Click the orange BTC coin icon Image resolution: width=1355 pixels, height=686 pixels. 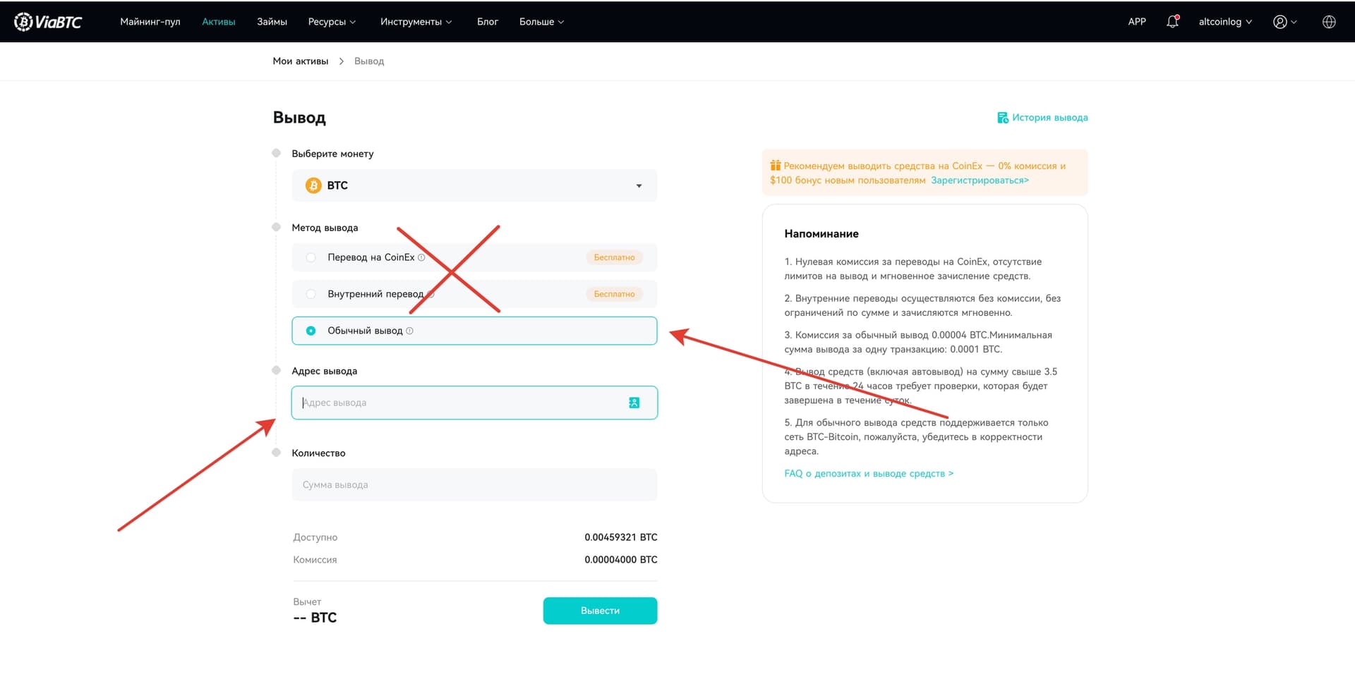pyautogui.click(x=313, y=185)
